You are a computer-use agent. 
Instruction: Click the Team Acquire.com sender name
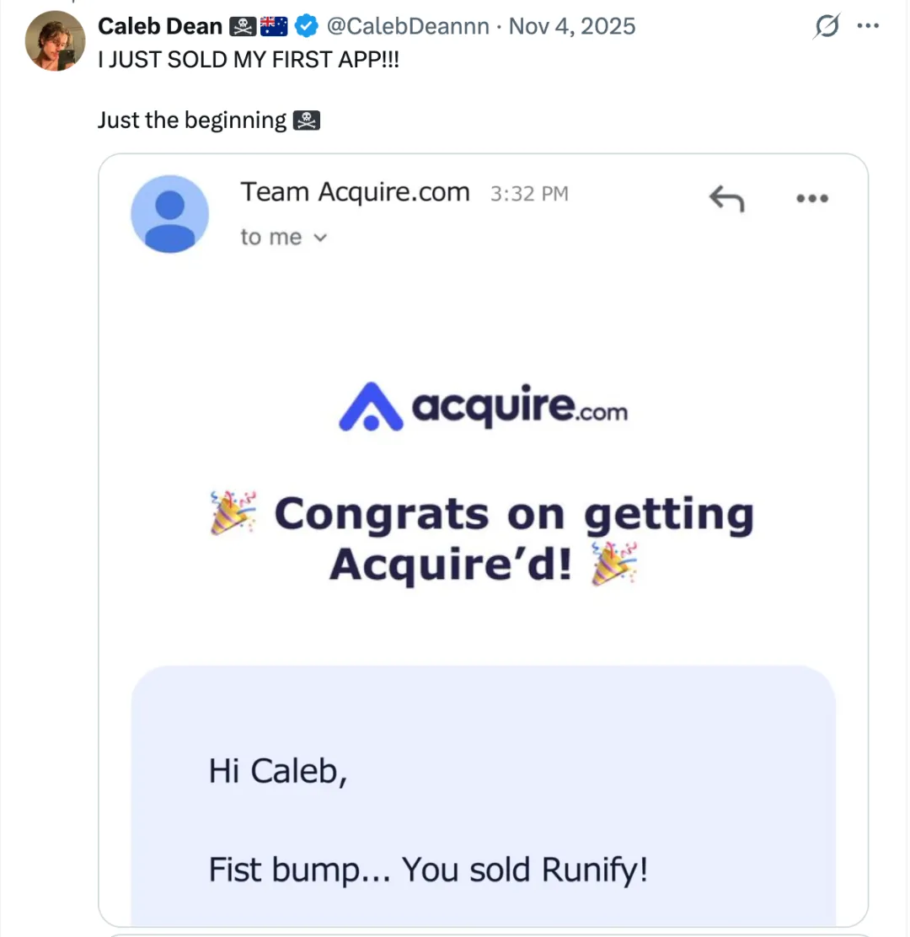coord(355,193)
